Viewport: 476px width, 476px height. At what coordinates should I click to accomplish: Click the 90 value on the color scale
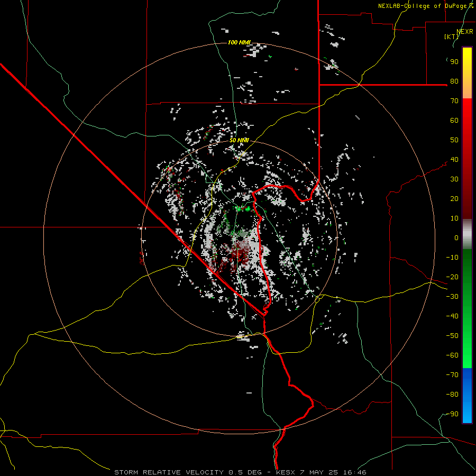tap(454, 62)
